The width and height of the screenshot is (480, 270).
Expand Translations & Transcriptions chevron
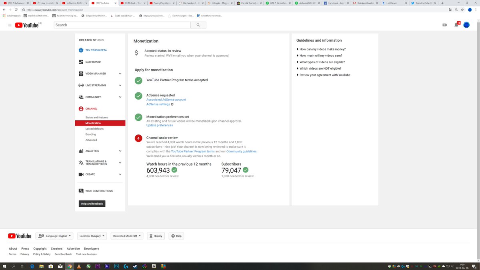tap(120, 163)
